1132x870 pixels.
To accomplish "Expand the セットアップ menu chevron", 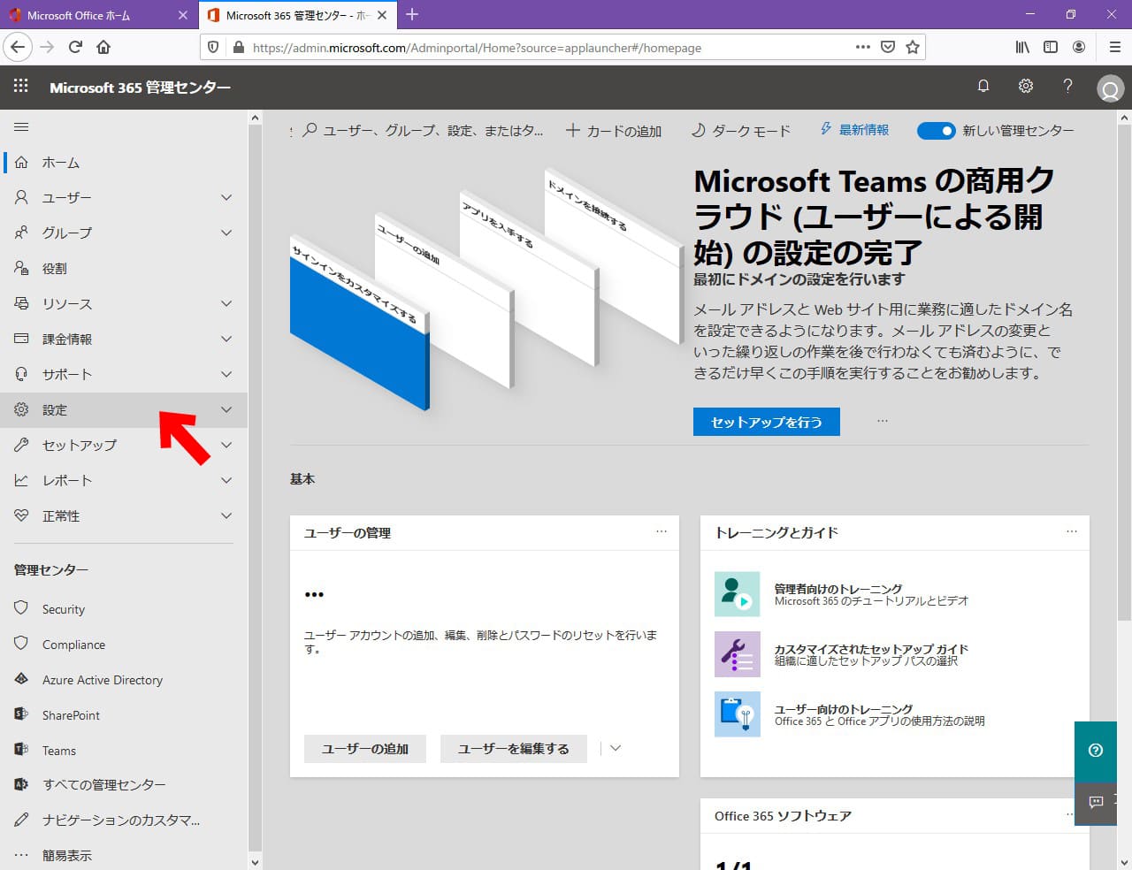I will pyautogui.click(x=226, y=445).
